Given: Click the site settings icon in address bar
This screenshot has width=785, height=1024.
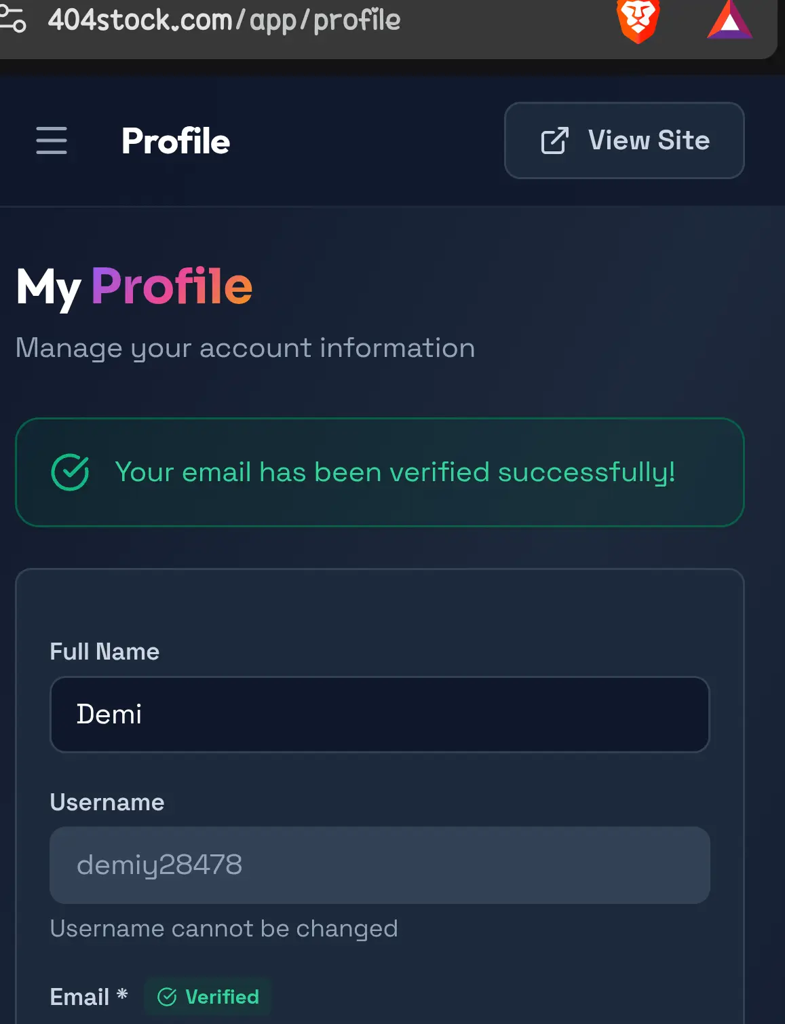Looking at the screenshot, I should coord(13,20).
